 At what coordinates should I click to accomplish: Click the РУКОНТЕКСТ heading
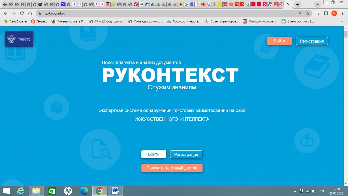170,75
